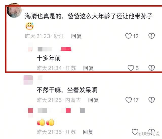Image resolution: width=162 pixels, height=139 pixels.
Task: Like the '不然干嘛，坐着发呆啊' comment
Action: 129,100
